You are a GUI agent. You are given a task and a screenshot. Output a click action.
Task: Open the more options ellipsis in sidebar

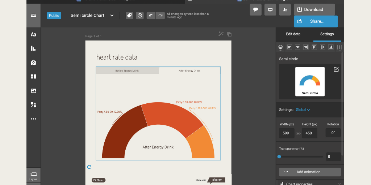pyautogui.click(x=33, y=119)
